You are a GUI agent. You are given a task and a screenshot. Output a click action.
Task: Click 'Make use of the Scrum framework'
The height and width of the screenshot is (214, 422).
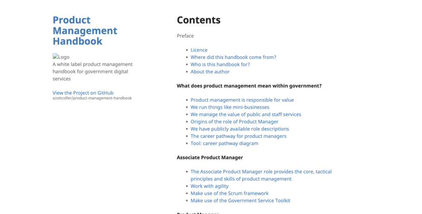coord(229,193)
